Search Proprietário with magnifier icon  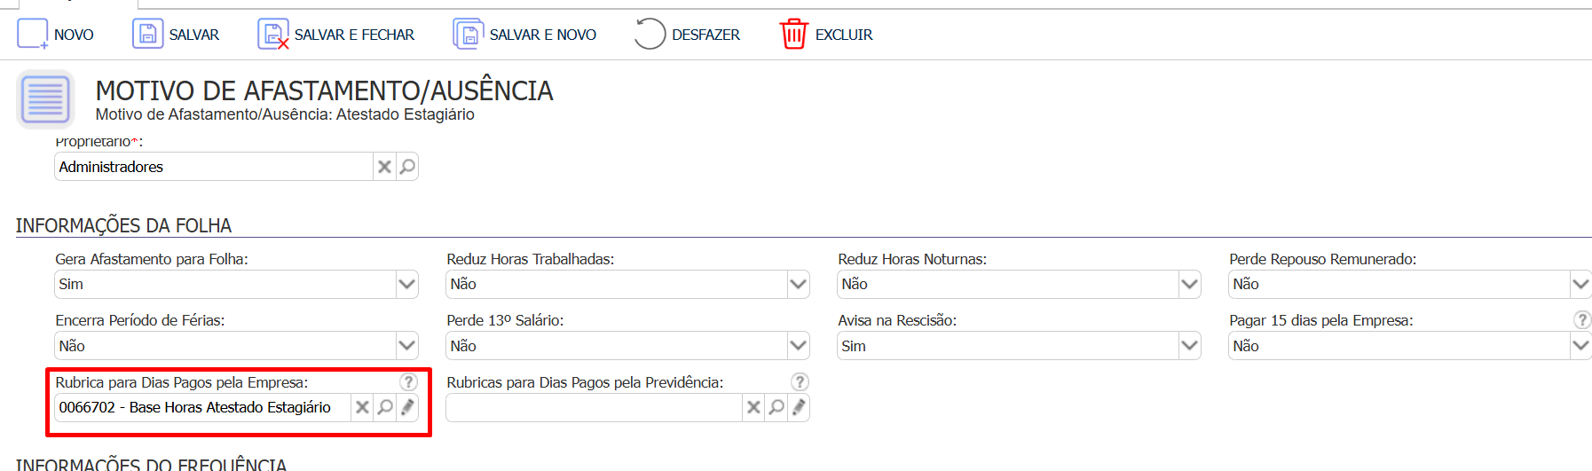[x=407, y=167]
